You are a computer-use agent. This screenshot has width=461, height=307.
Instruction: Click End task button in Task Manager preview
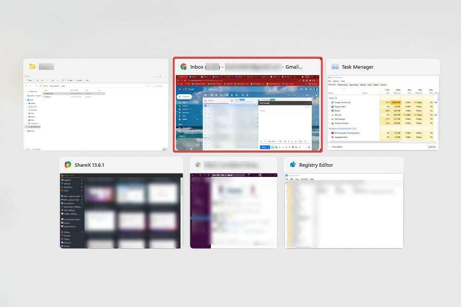432,147
